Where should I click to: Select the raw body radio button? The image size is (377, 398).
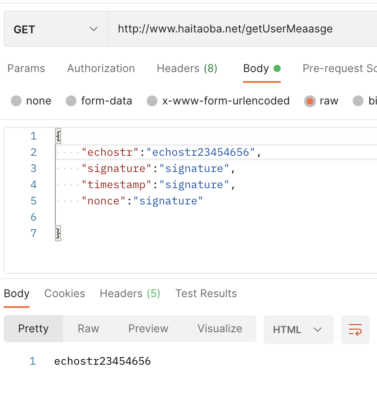click(310, 101)
